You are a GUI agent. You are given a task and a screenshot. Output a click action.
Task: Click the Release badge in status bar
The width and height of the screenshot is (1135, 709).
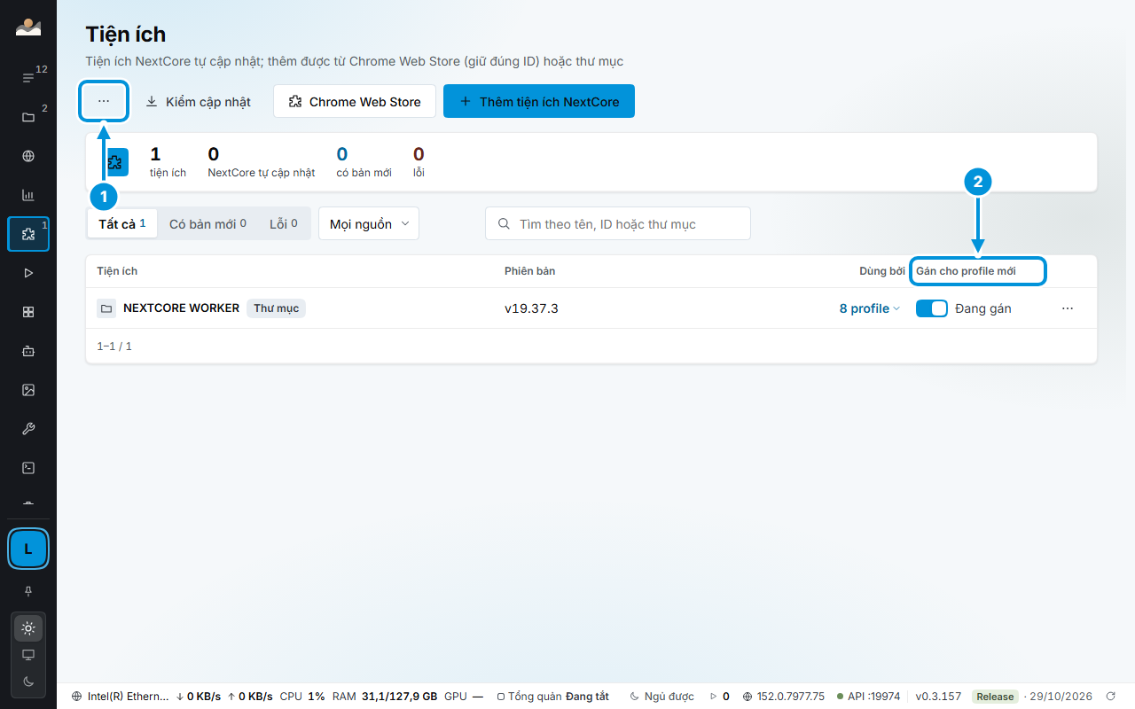coord(995,697)
